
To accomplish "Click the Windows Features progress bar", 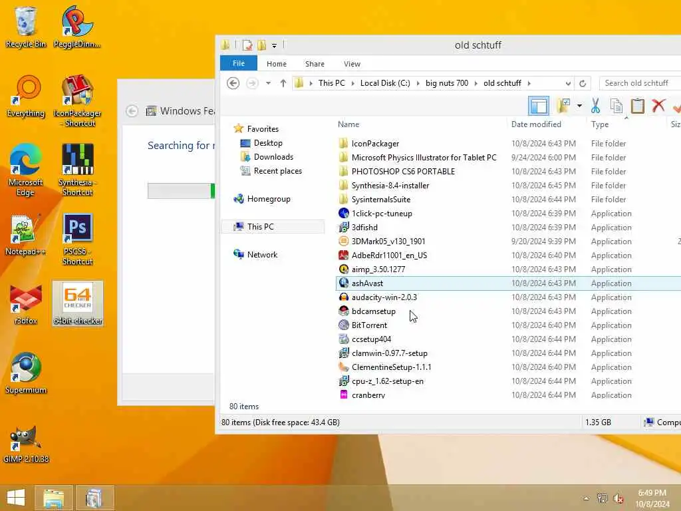I will pyautogui.click(x=181, y=191).
